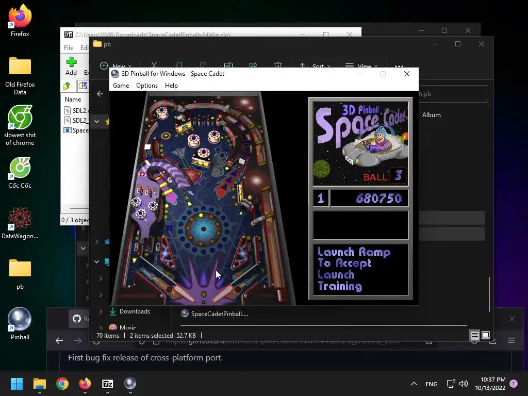Click the Add button in 7-Zip
The image size is (528, 396).
[x=71, y=66]
